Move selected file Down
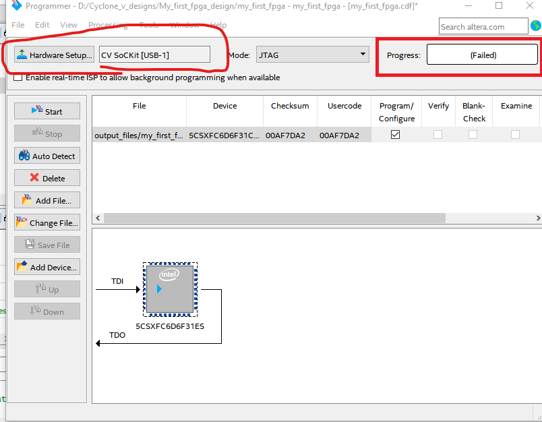542x422 pixels. pos(47,311)
